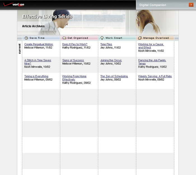
Task: Click the lightbulb icon beside Work Smart
Action: pyautogui.click(x=102, y=38)
